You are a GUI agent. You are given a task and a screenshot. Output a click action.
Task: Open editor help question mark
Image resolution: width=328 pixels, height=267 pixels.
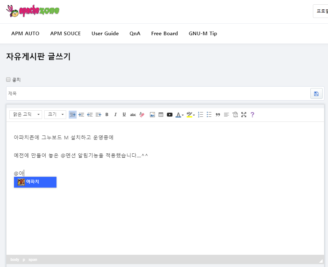point(252,115)
